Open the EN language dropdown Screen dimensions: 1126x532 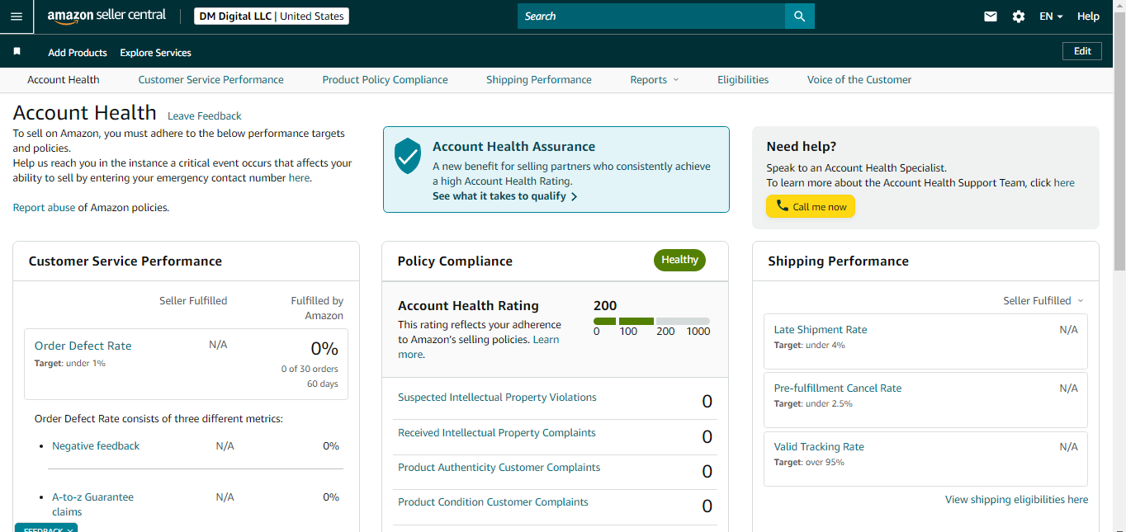(1051, 16)
